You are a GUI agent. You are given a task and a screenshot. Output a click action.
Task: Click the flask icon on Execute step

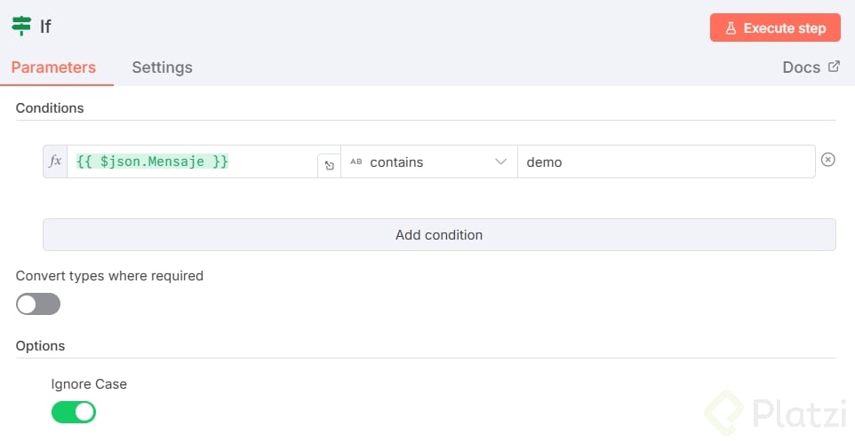pyautogui.click(x=731, y=28)
